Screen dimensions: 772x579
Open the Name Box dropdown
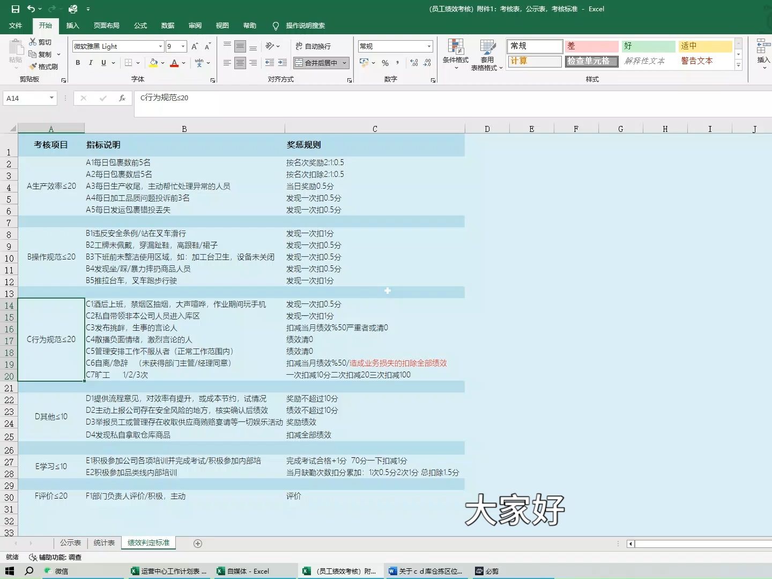click(x=51, y=98)
